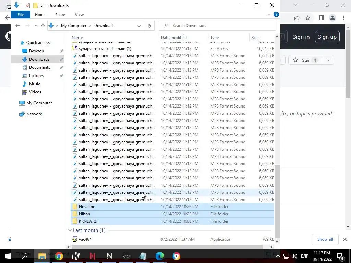Image resolution: width=351 pixels, height=263 pixels.
Task: Select the KRNLWRD folder
Action: pyautogui.click(x=172, y=221)
